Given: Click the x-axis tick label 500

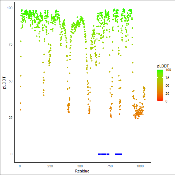Looking at the screenshot, I should point(80,166).
